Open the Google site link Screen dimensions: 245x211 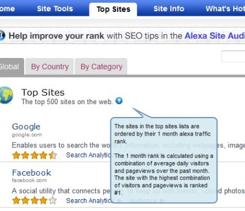coord(26,127)
